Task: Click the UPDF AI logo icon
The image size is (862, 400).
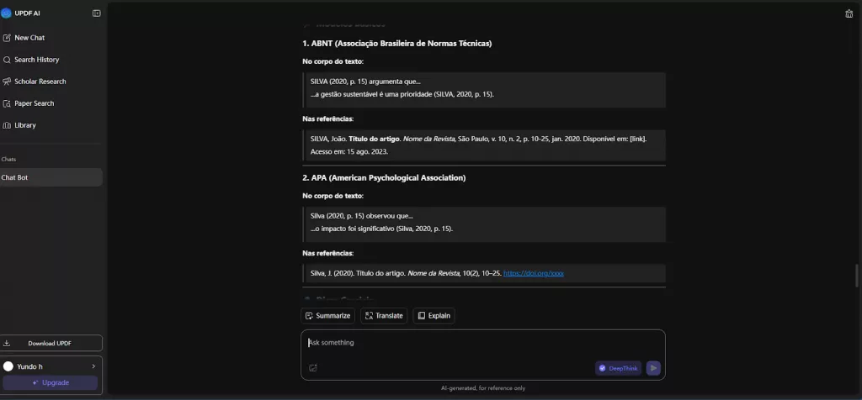Action: (x=6, y=13)
